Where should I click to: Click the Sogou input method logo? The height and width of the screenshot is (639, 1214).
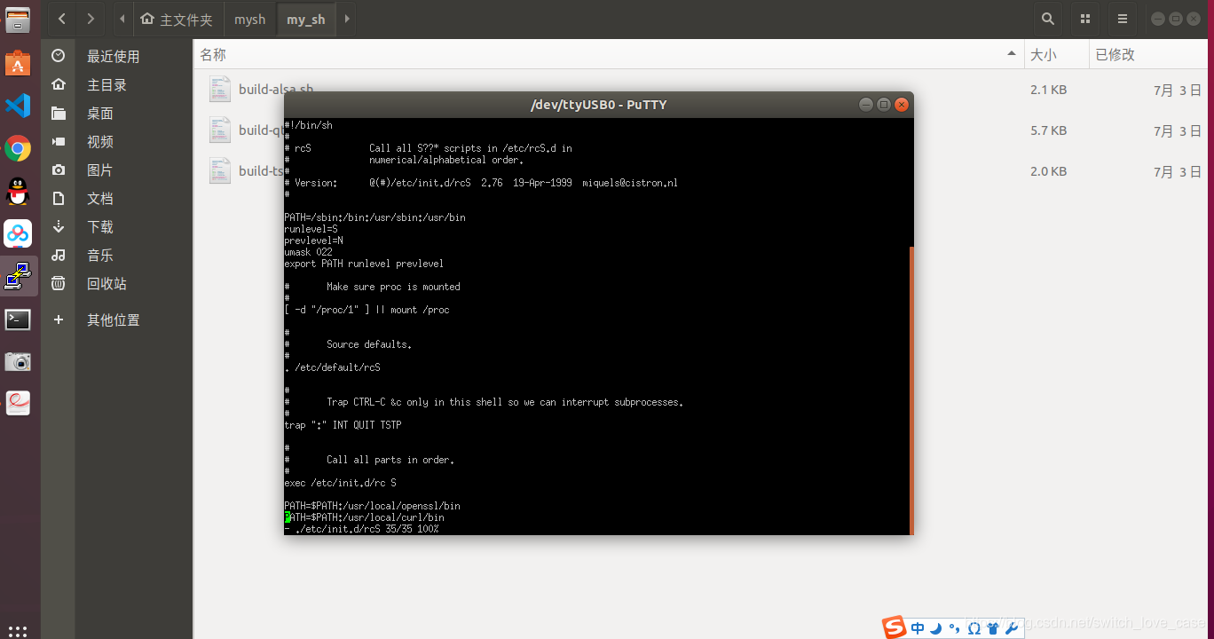(x=894, y=627)
